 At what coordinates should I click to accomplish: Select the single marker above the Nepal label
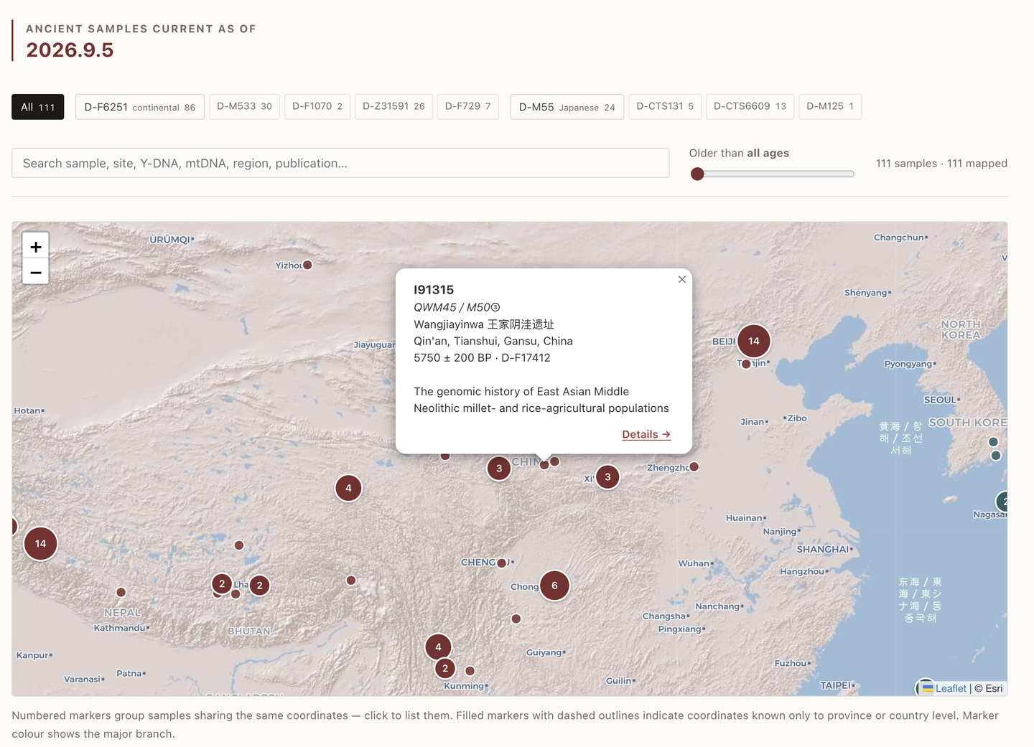(121, 592)
